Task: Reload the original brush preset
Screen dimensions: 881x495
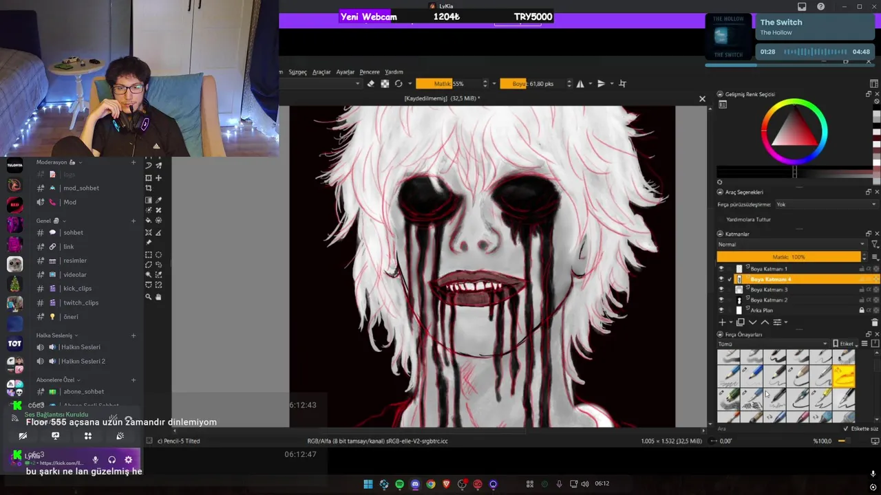Action: point(399,84)
